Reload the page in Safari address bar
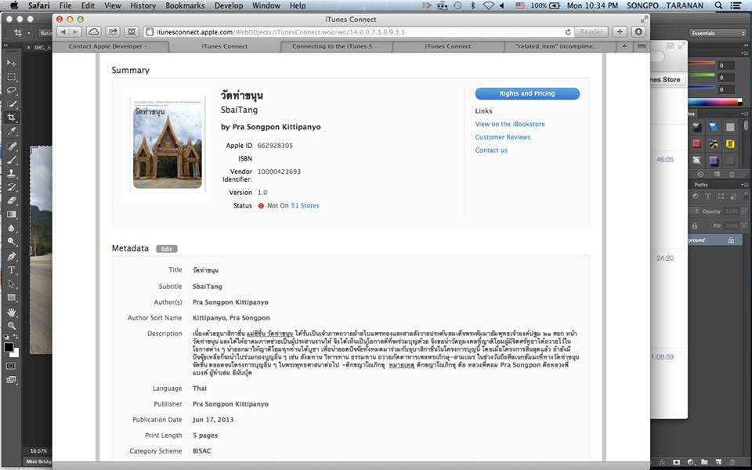This screenshot has height=470, width=752. point(568,32)
